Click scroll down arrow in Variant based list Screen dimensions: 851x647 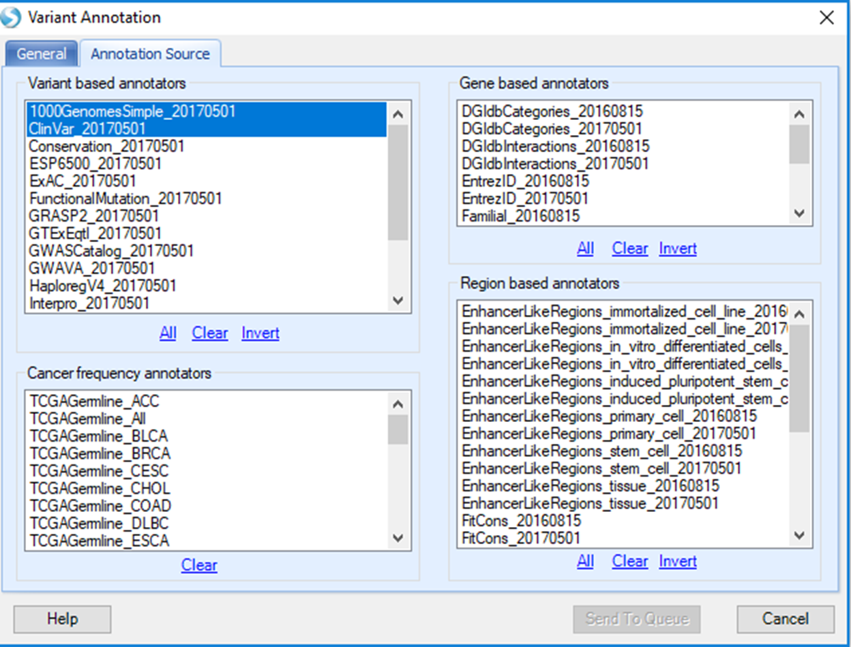click(x=399, y=301)
